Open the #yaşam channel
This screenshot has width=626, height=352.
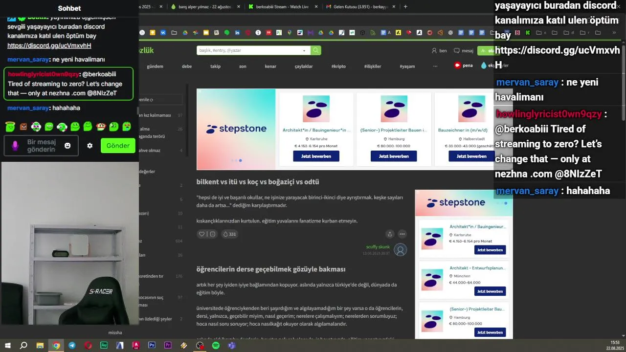pyautogui.click(x=407, y=66)
